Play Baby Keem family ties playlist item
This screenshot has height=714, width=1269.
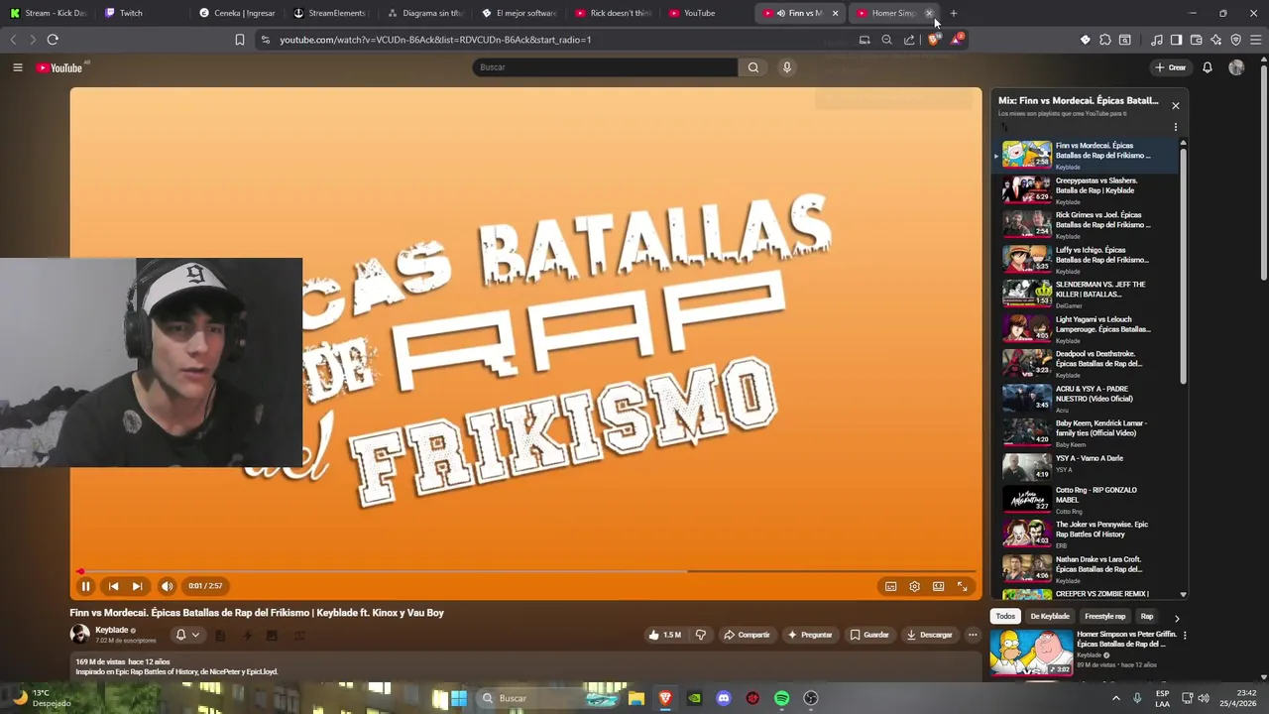(x=1088, y=431)
